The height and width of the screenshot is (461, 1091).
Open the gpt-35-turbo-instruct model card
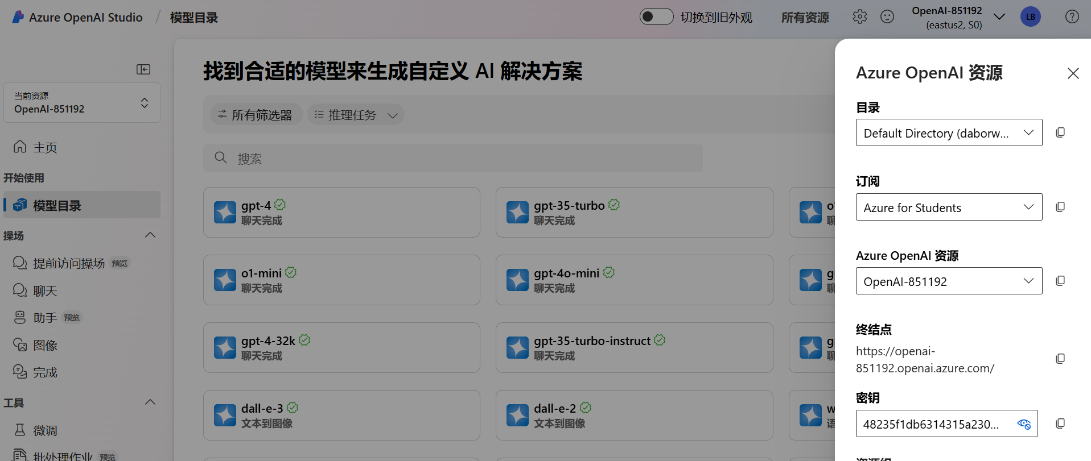634,348
